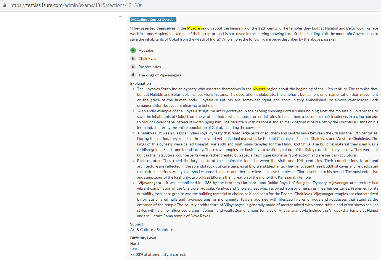Click 'The kings of Vijayanagara' answer text
The image size is (381, 260).
pyautogui.click(x=160, y=75)
